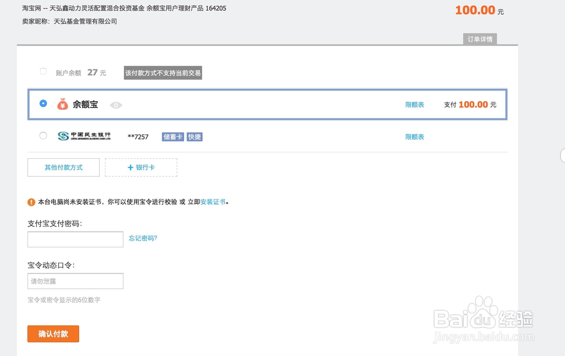Click the plus icon beside 银行卡
Image resolution: width=565 pixels, height=356 pixels.
click(x=131, y=168)
